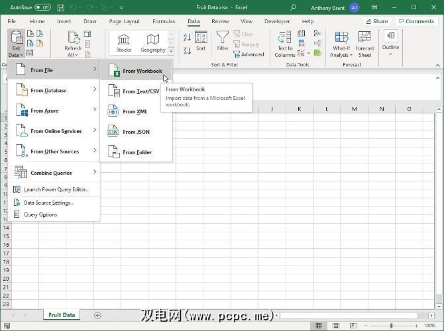Click the Refresh All icon

74,38
